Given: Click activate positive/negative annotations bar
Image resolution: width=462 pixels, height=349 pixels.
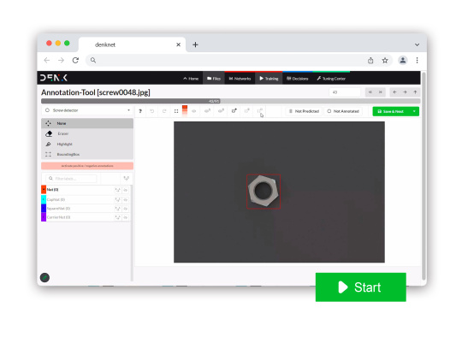Looking at the screenshot, I should (87, 166).
